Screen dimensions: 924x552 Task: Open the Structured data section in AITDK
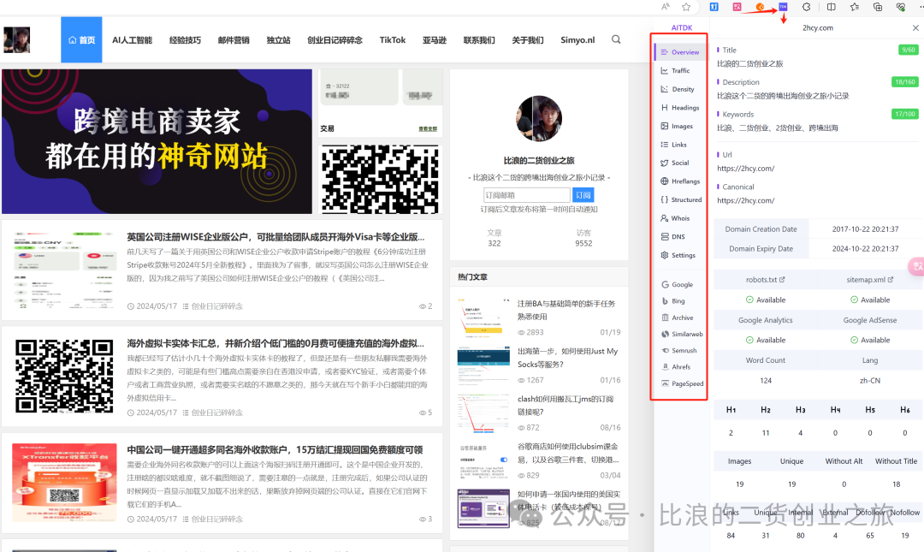tap(681, 200)
